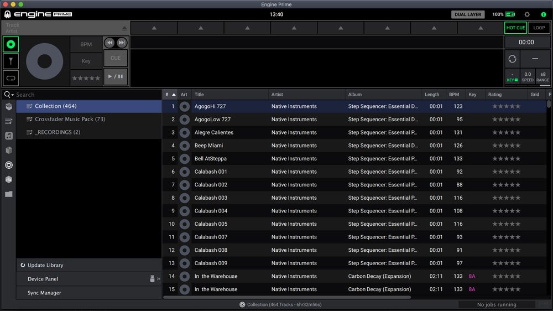The height and width of the screenshot is (311, 553).
Task: Toggle the KEY lock button
Action: 512,77
